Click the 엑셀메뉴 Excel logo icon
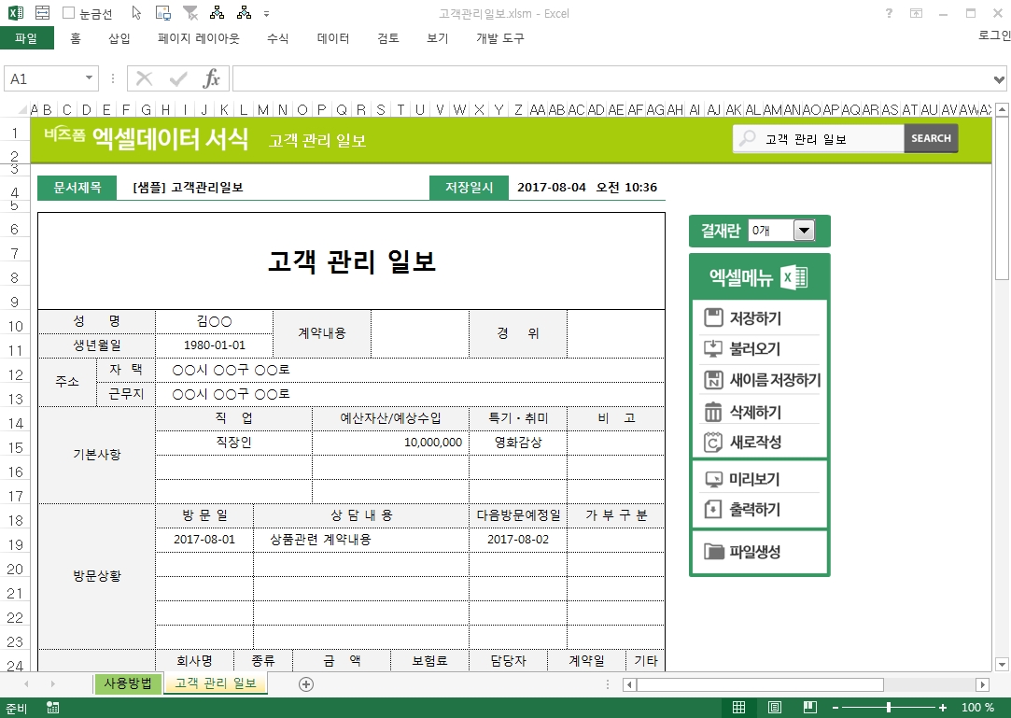 793,277
